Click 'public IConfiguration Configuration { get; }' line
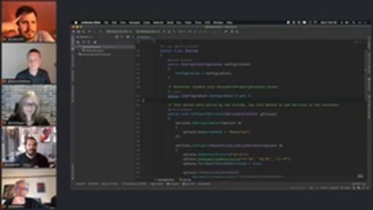This screenshot has width=373, height=210. [x=209, y=96]
